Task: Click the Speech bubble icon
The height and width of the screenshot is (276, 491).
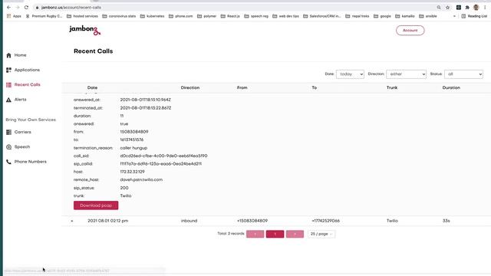Action: (8, 147)
